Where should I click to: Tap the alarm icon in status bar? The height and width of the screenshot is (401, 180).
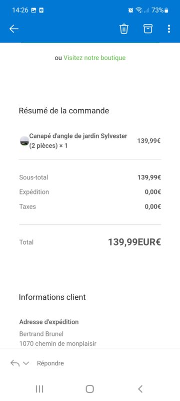[x=131, y=10]
